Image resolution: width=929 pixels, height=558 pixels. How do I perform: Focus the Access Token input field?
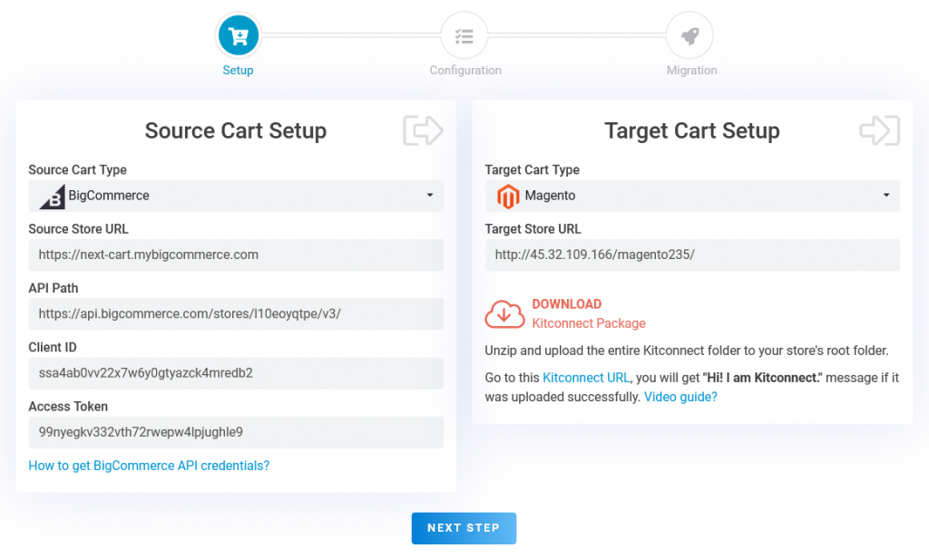[x=236, y=432]
